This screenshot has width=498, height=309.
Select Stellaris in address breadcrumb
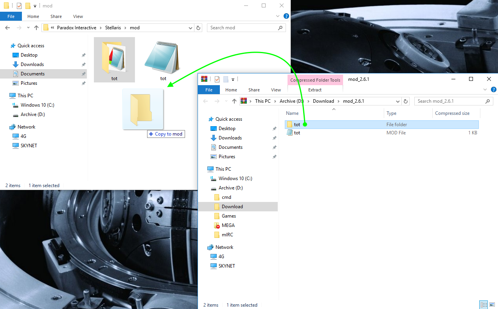(113, 28)
